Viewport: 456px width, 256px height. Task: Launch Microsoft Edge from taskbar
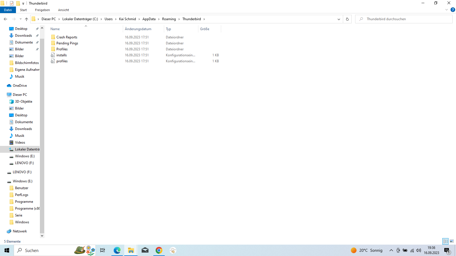pyautogui.click(x=117, y=250)
